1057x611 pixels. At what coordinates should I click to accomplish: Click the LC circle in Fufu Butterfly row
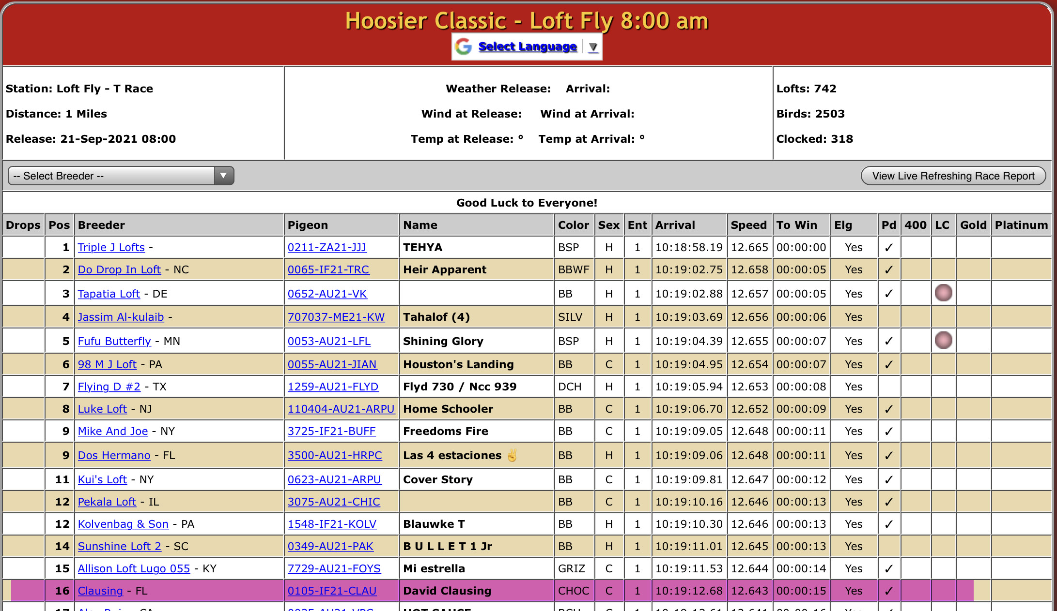click(x=943, y=341)
